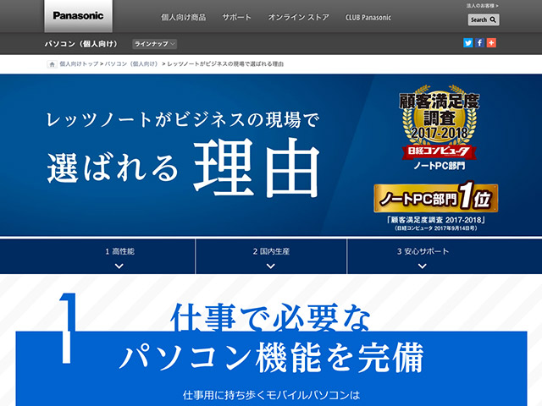Viewport: 542px width, 406px height.
Task: Click current breadcrumb レッツノートがビジネスの現場で選ばれる理由
Action: click(x=225, y=64)
